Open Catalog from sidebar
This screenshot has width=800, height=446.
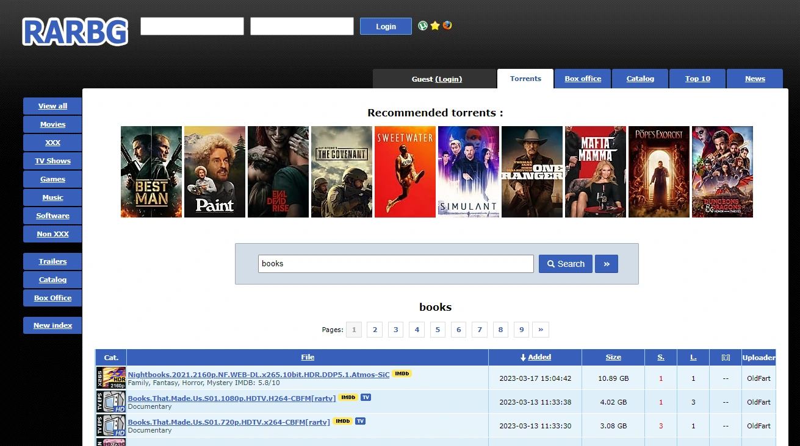(52, 280)
